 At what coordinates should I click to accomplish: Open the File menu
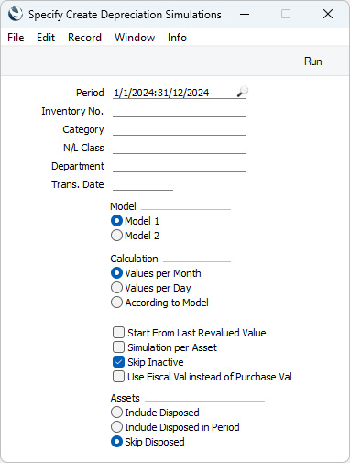tap(16, 38)
